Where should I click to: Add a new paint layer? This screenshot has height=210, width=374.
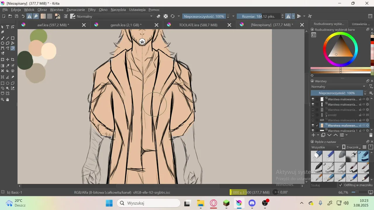313,135
